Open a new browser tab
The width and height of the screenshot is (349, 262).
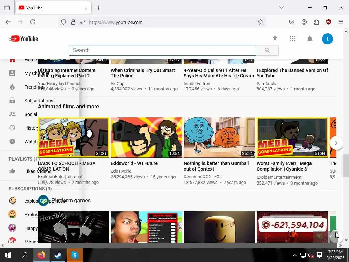98,8
